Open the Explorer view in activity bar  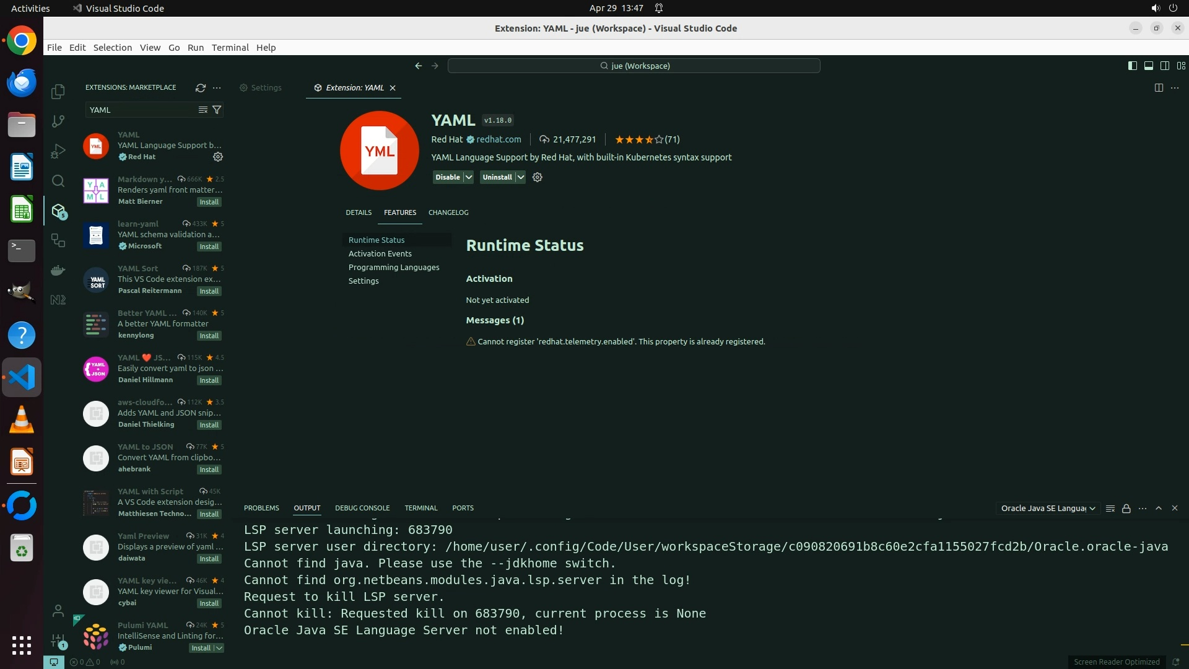(x=58, y=92)
